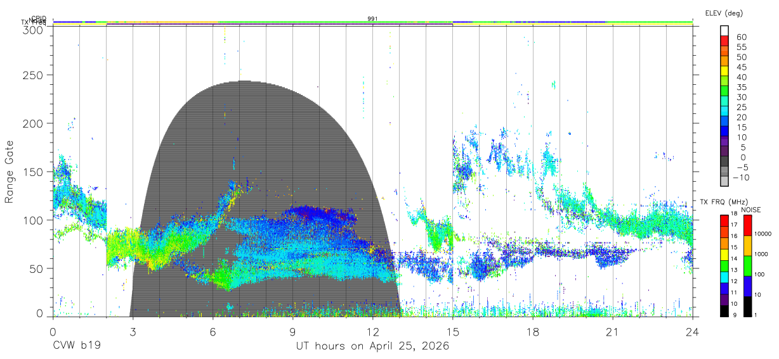Click the x-axis tick label "9"

(x=292, y=331)
